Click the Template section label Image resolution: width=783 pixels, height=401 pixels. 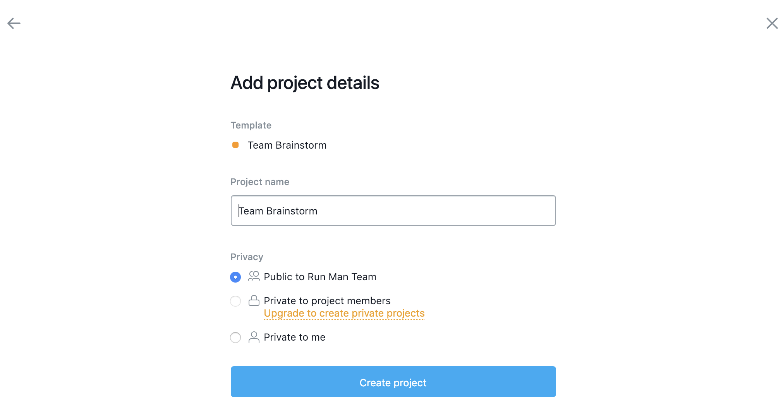[x=251, y=125]
